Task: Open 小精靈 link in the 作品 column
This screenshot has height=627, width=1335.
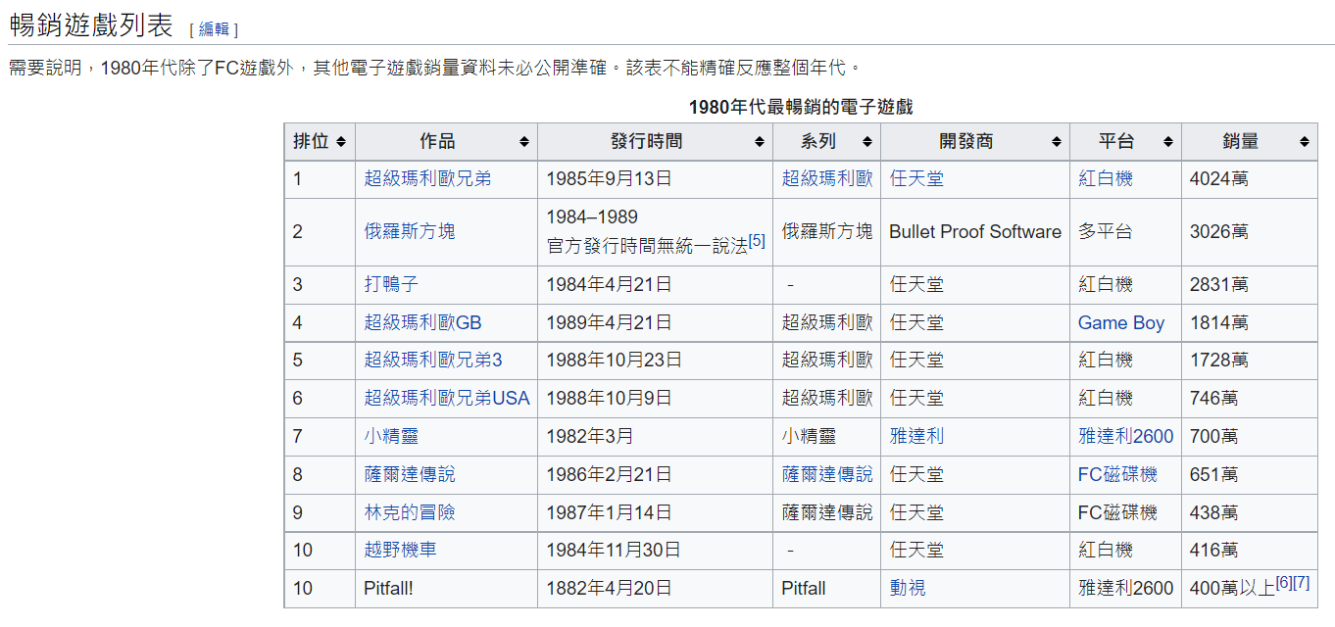Action: pyautogui.click(x=391, y=437)
